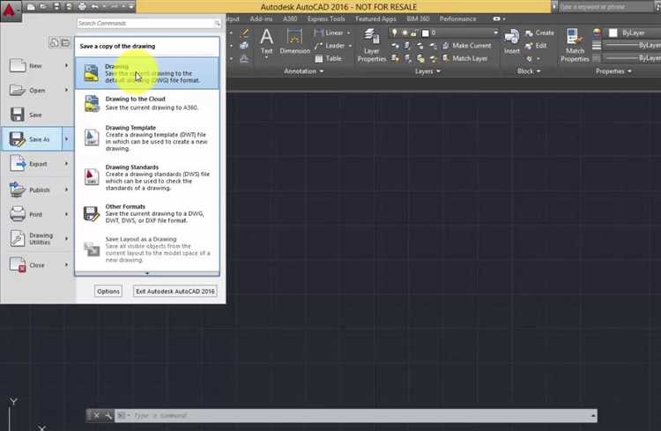Click the Text tool icon in Annotation panel
The height and width of the screenshot is (431, 661).
[x=266, y=41]
